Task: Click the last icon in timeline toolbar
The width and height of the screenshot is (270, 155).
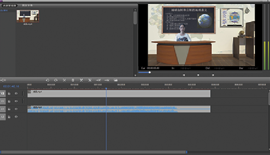Action: [116, 80]
